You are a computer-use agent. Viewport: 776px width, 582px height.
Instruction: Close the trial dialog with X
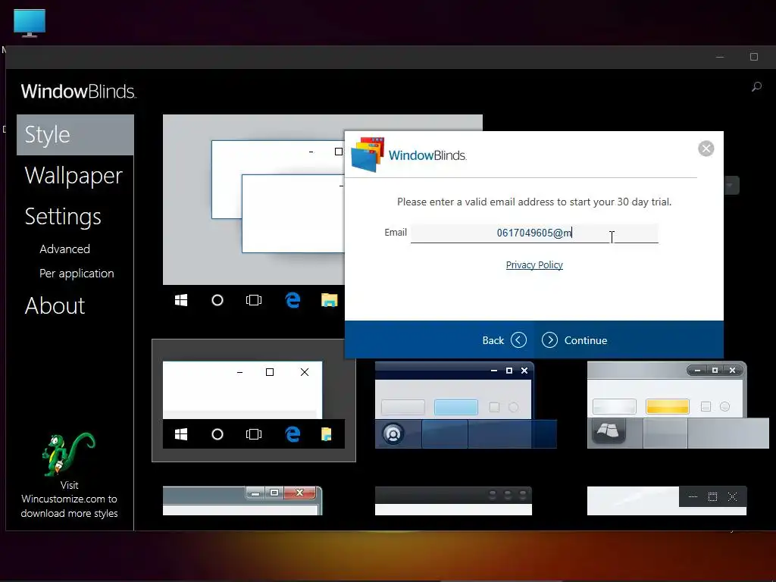[x=706, y=149]
